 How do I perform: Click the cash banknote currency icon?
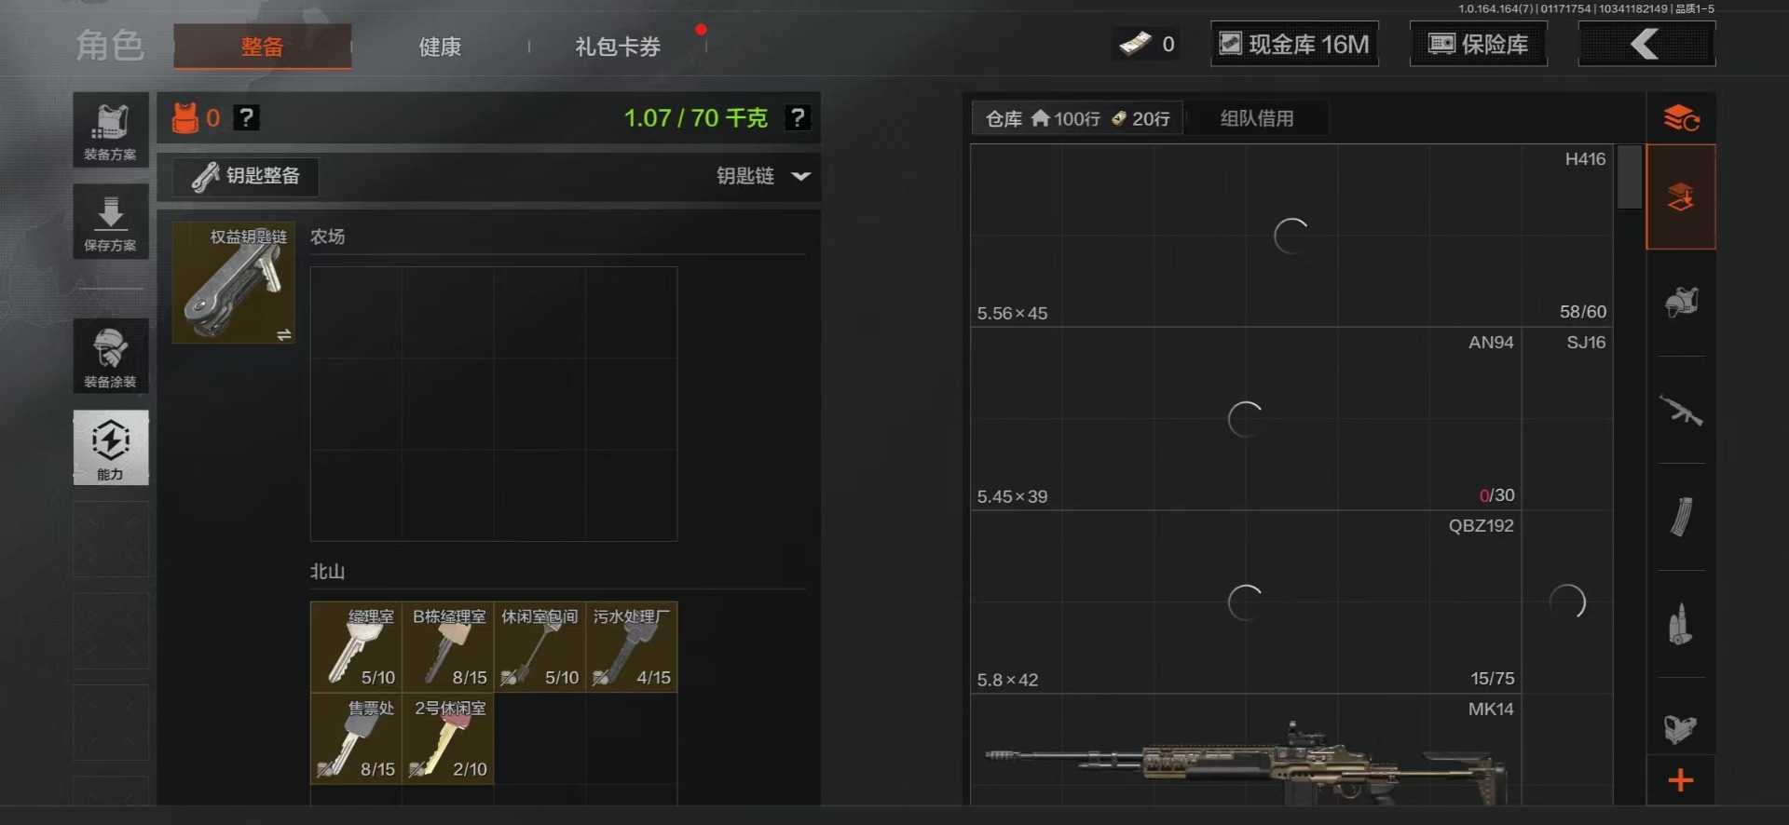click(1135, 43)
